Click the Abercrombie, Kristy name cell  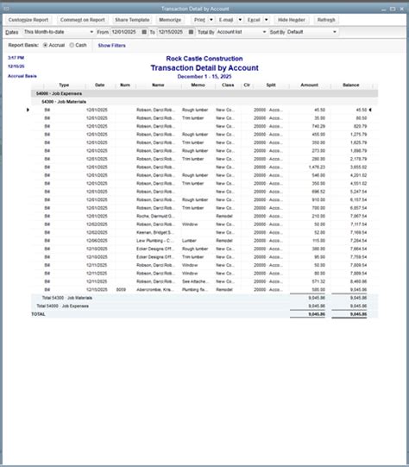tap(154, 290)
